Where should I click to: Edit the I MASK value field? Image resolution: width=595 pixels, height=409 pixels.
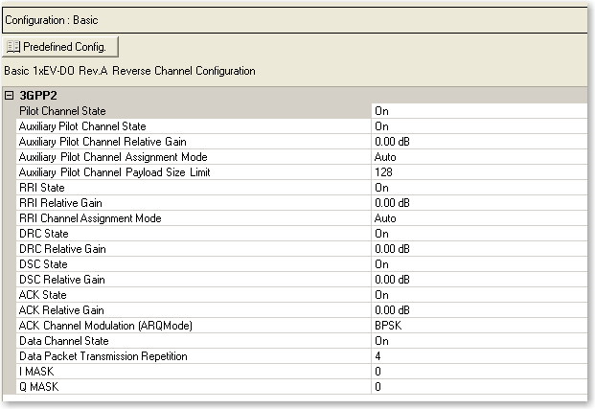(477, 372)
